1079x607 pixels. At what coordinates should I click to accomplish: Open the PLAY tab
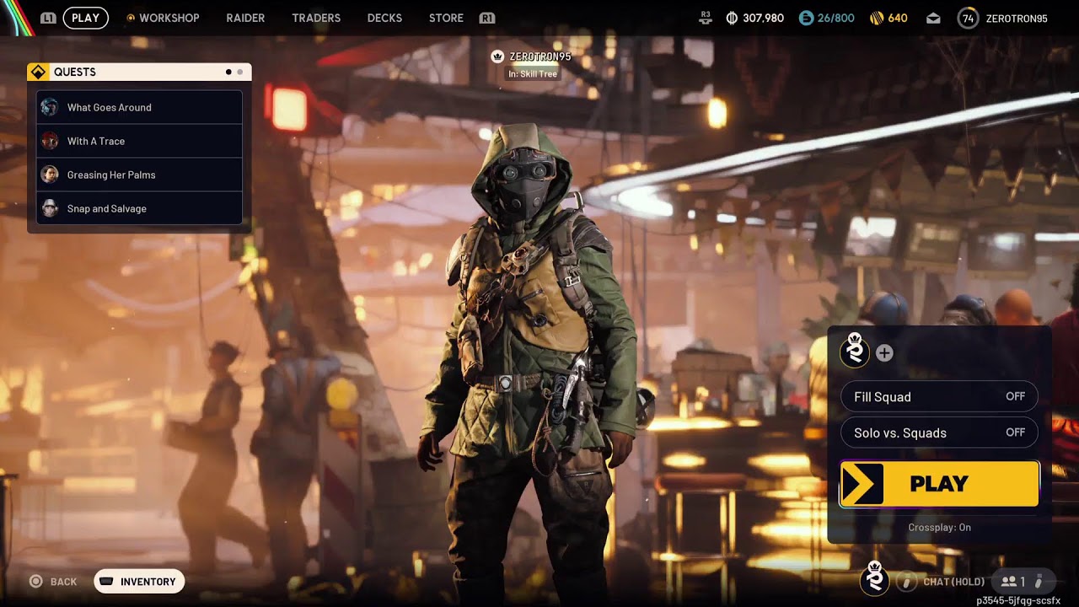tap(85, 18)
